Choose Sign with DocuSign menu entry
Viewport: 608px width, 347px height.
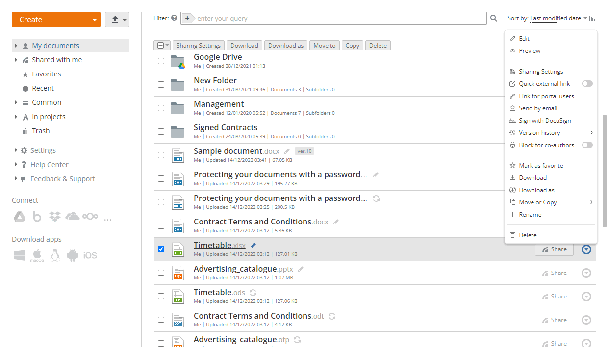coord(545,121)
